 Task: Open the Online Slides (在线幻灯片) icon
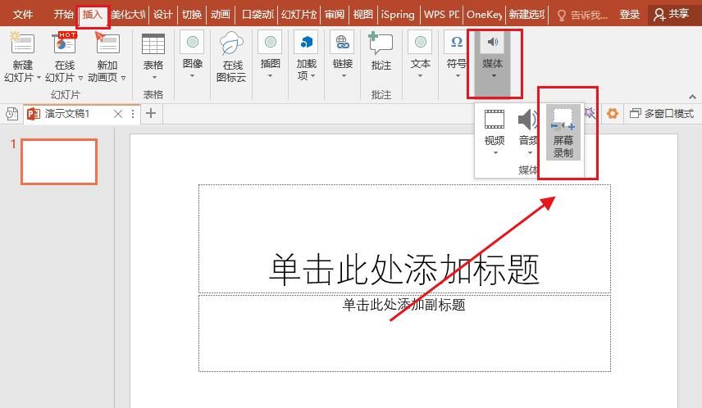pos(65,43)
